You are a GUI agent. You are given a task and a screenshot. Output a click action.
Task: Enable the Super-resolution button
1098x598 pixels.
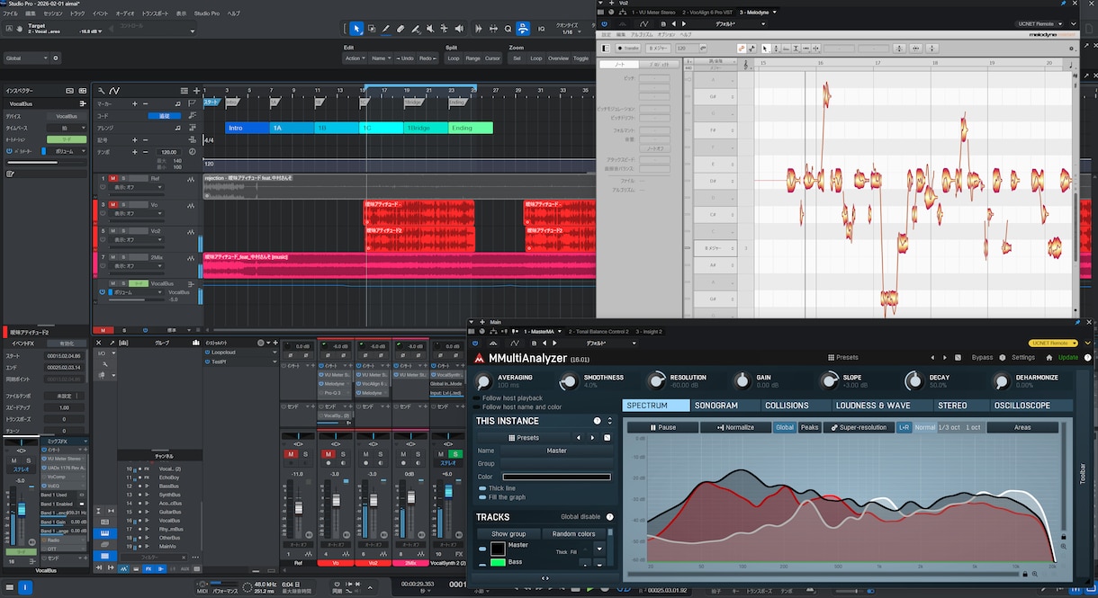click(858, 427)
